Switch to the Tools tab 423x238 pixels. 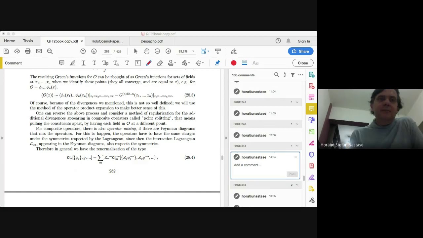point(28,41)
